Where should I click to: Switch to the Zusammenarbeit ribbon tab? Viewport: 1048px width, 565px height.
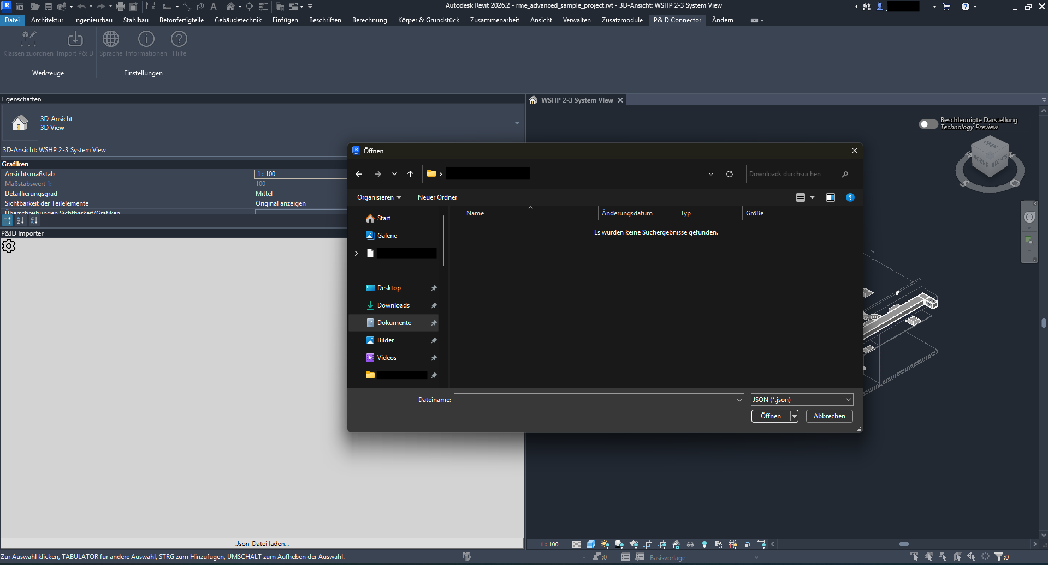pyautogui.click(x=494, y=20)
